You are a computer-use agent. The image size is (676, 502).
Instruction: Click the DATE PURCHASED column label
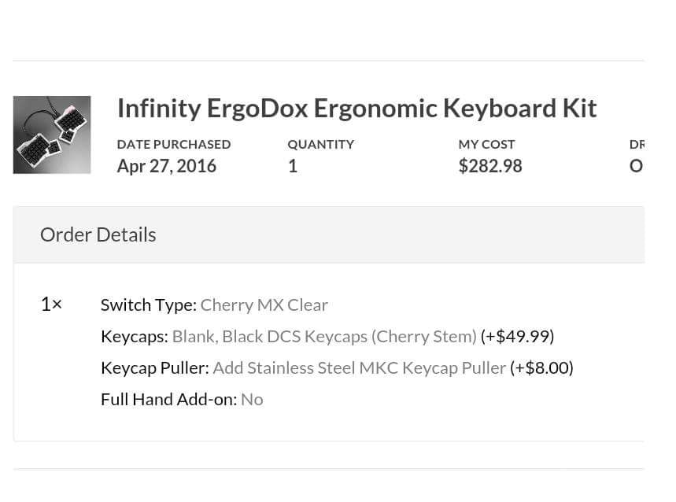(x=174, y=144)
